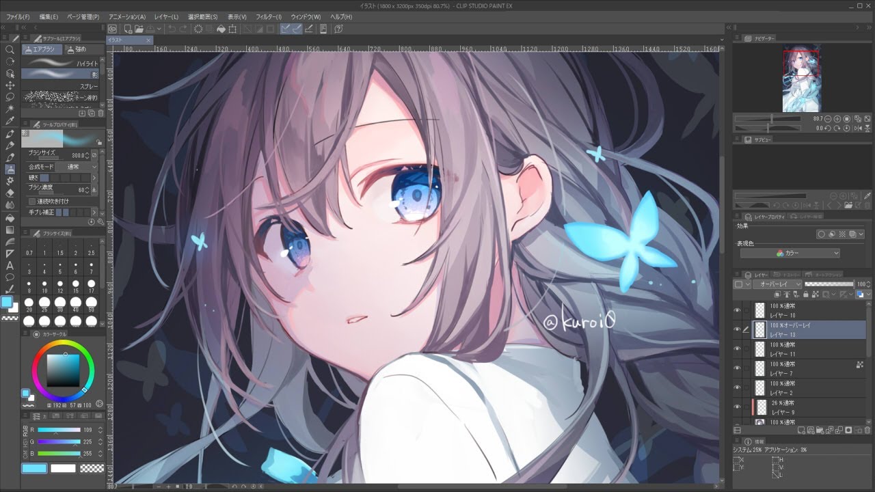
Task: Toggle Snap to special ruler
Action: pos(297,29)
